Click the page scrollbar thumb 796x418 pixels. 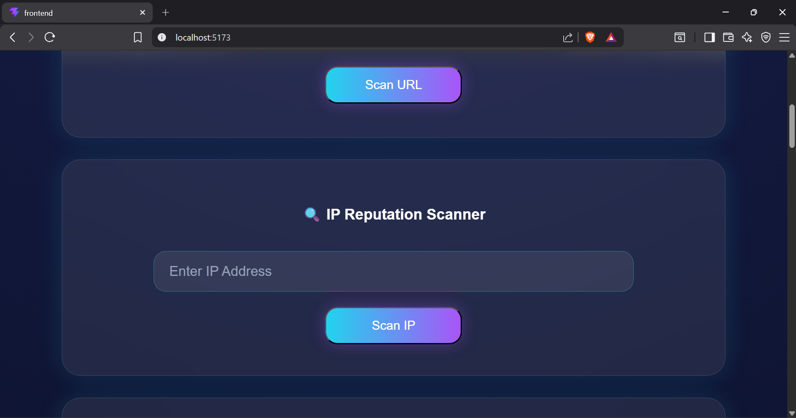792,126
